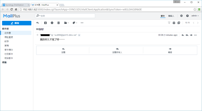
Task: Archive the message with box icon
Action: coord(45,23)
